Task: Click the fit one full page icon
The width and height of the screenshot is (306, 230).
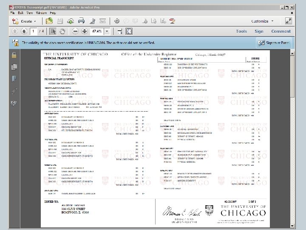Action: click(129, 31)
